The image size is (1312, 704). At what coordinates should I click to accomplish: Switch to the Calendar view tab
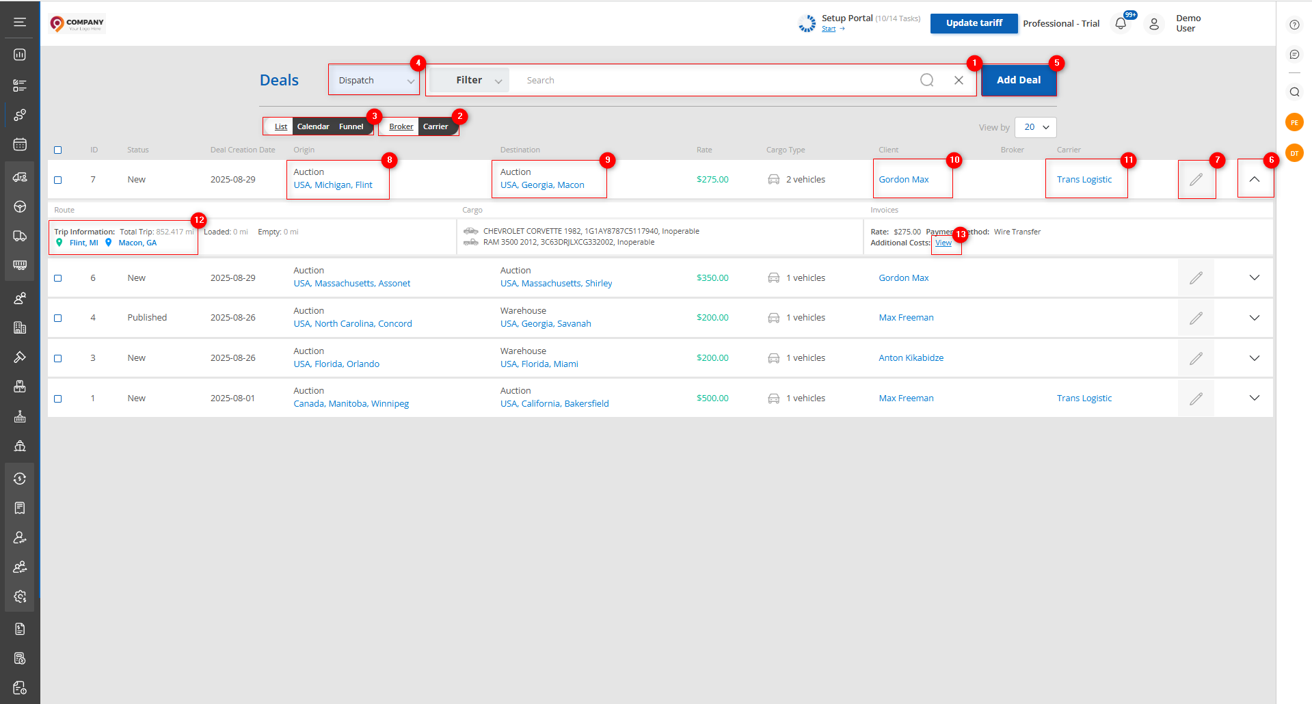(x=313, y=127)
